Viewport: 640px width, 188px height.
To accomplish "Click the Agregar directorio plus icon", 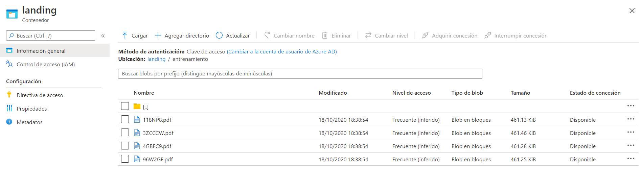I will coord(158,36).
